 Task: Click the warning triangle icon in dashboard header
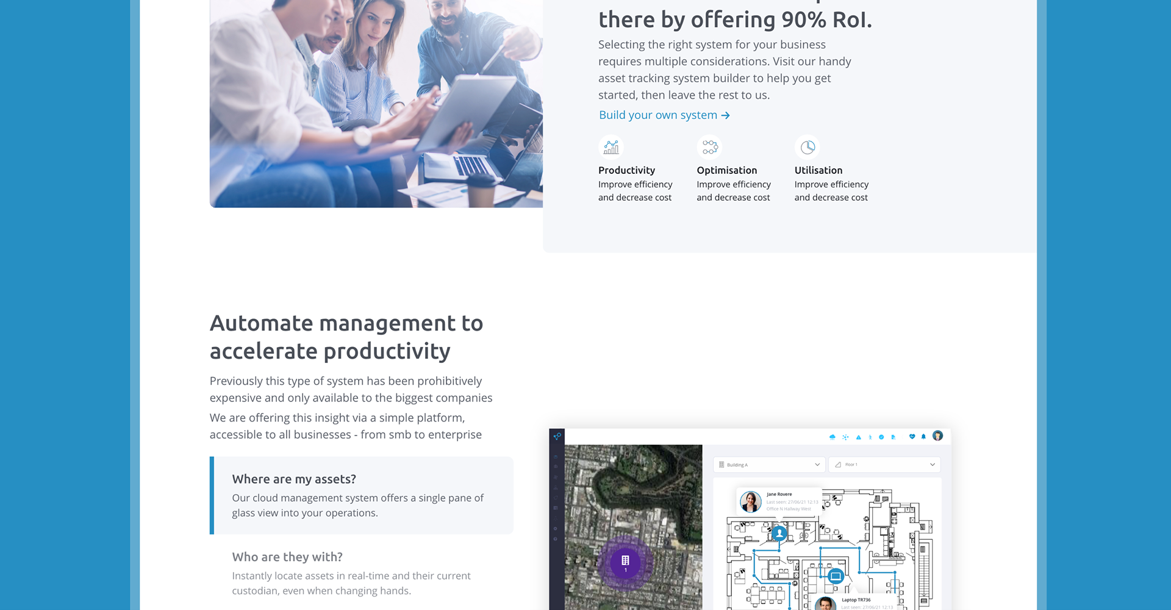[x=859, y=437]
